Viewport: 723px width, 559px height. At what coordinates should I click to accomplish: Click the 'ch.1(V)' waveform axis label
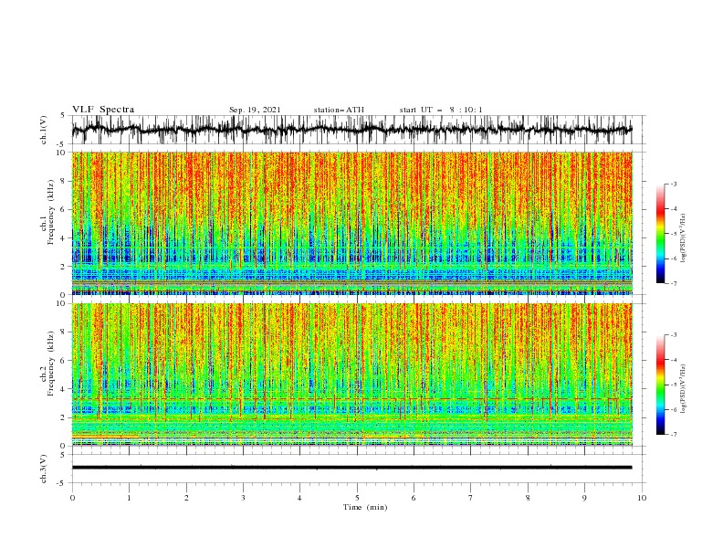[44, 130]
